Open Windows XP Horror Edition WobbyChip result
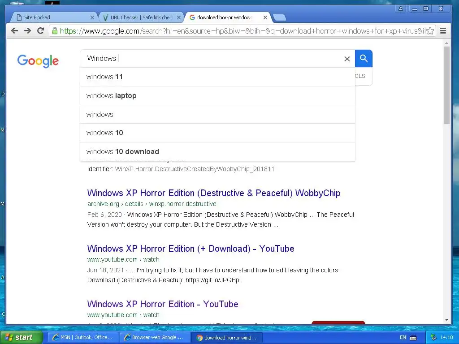 (214, 193)
